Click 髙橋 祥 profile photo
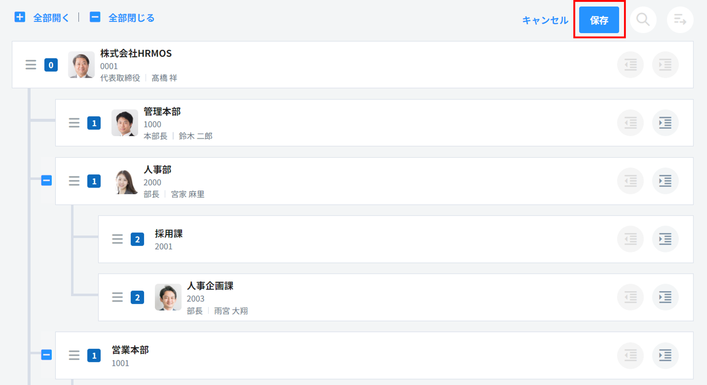This screenshot has width=707, height=385. click(x=81, y=65)
